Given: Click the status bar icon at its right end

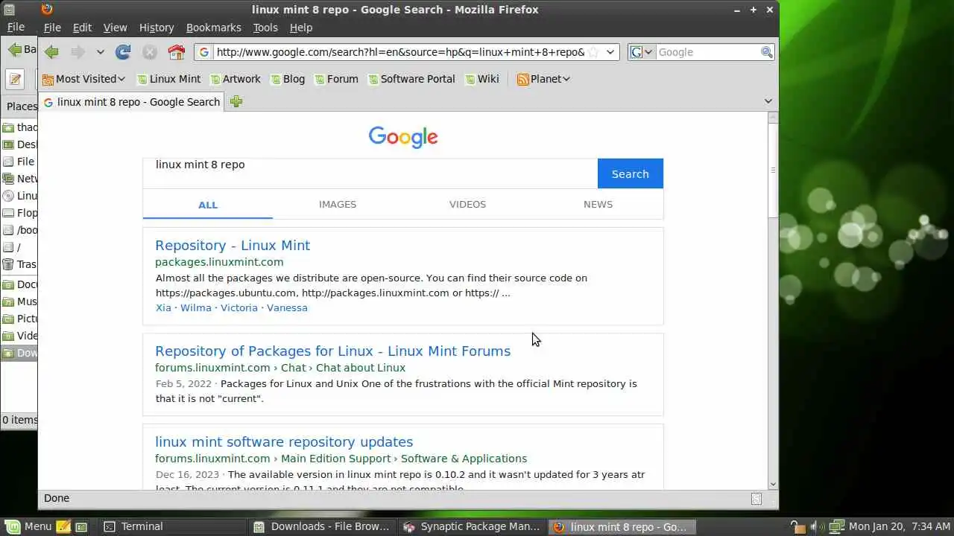Looking at the screenshot, I should (756, 499).
